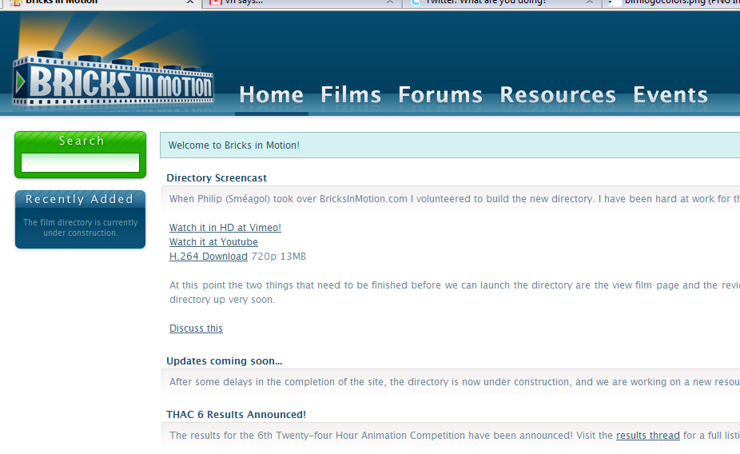The width and height of the screenshot is (740, 454).
Task: Close the 'vh says...' browser tab
Action: point(390,2)
